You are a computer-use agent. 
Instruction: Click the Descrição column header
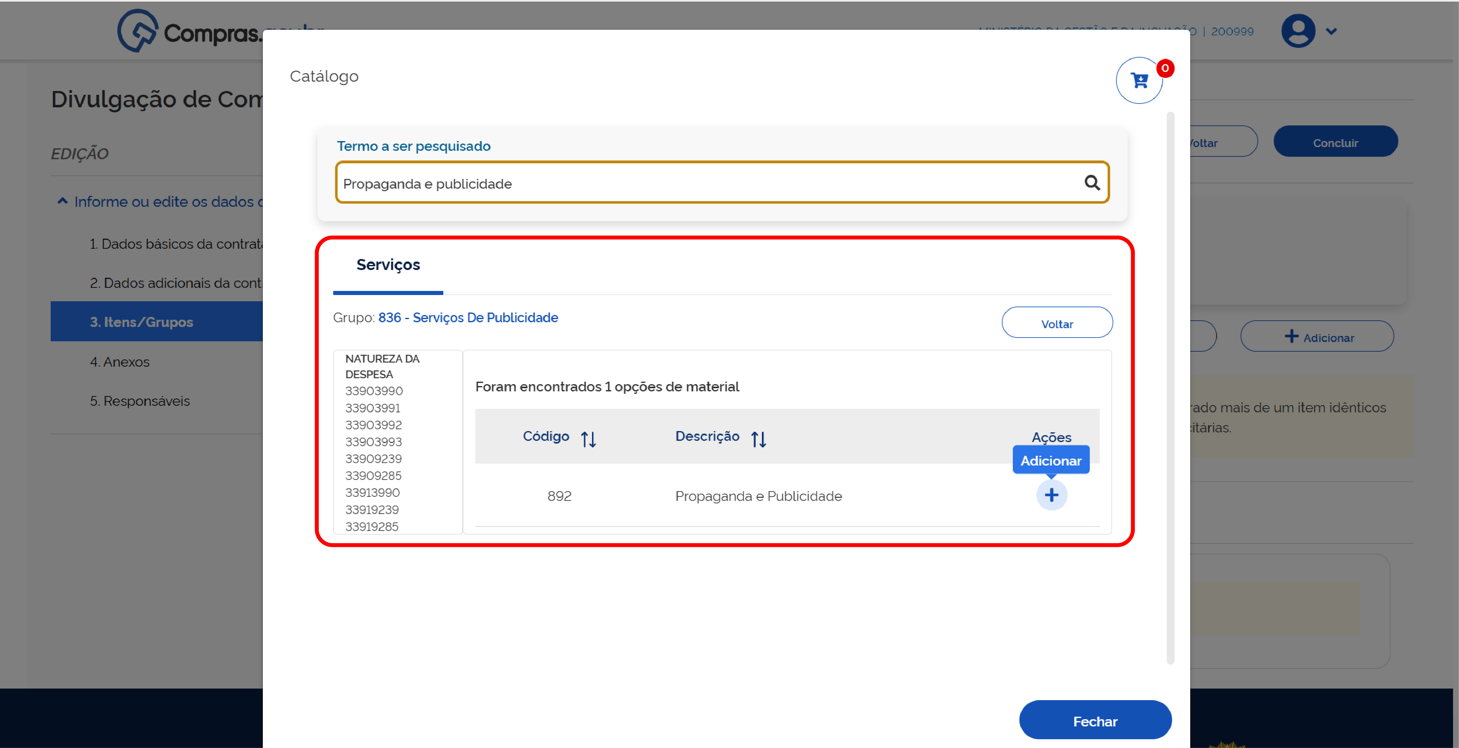pos(707,436)
